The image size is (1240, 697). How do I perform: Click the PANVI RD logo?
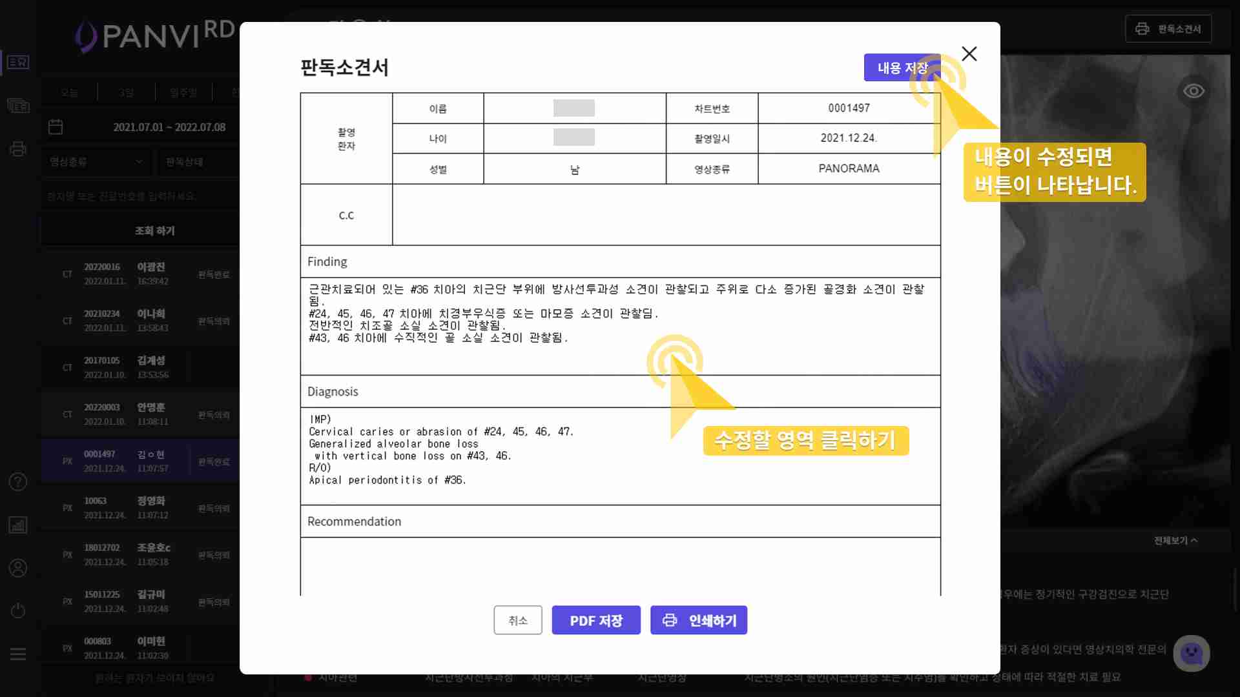point(155,35)
